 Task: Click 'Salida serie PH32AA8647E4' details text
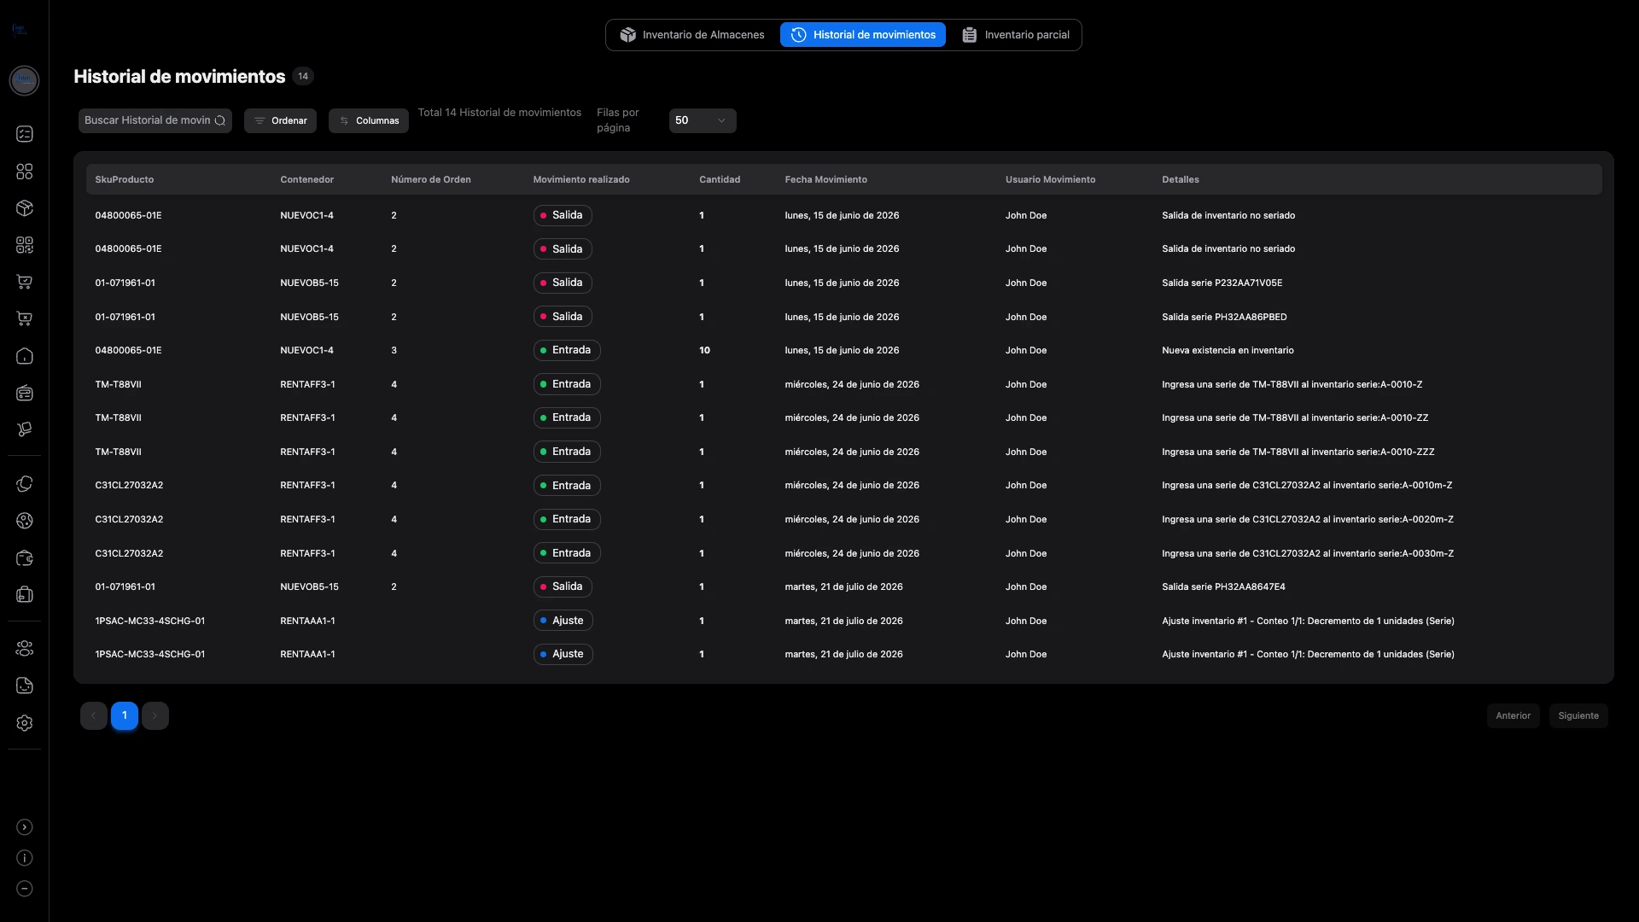1223,586
